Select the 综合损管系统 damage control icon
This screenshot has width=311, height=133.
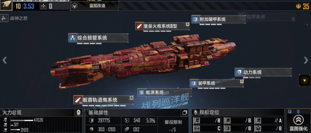pos(72,38)
